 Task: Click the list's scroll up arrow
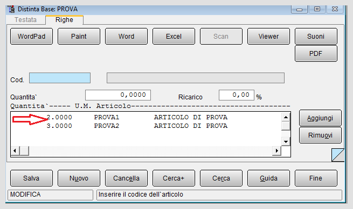click(x=286, y=117)
